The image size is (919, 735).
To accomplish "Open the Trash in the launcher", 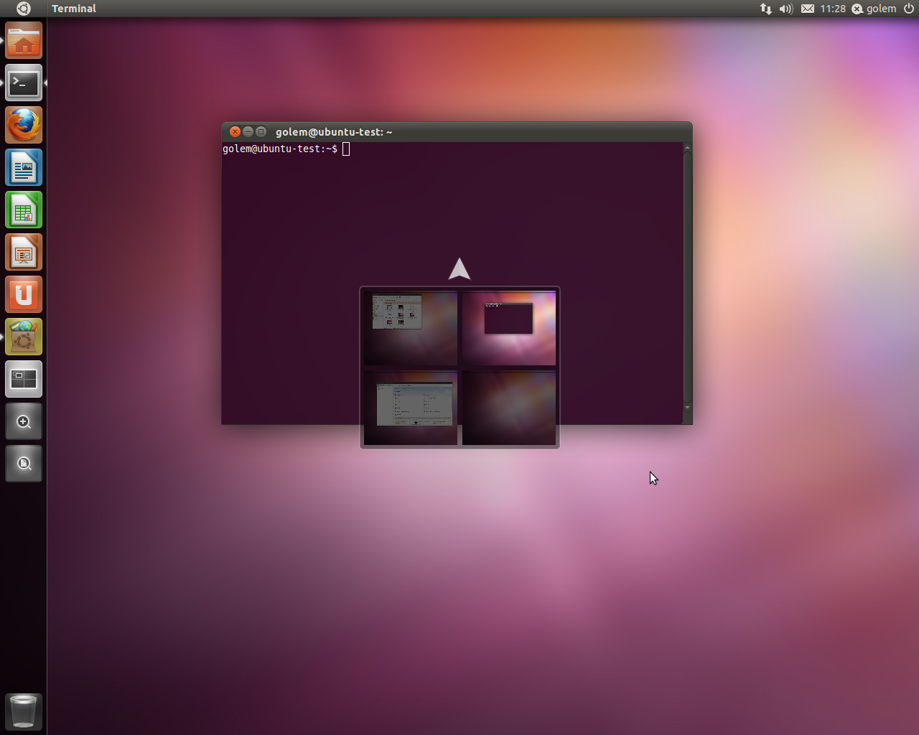I will [x=24, y=711].
